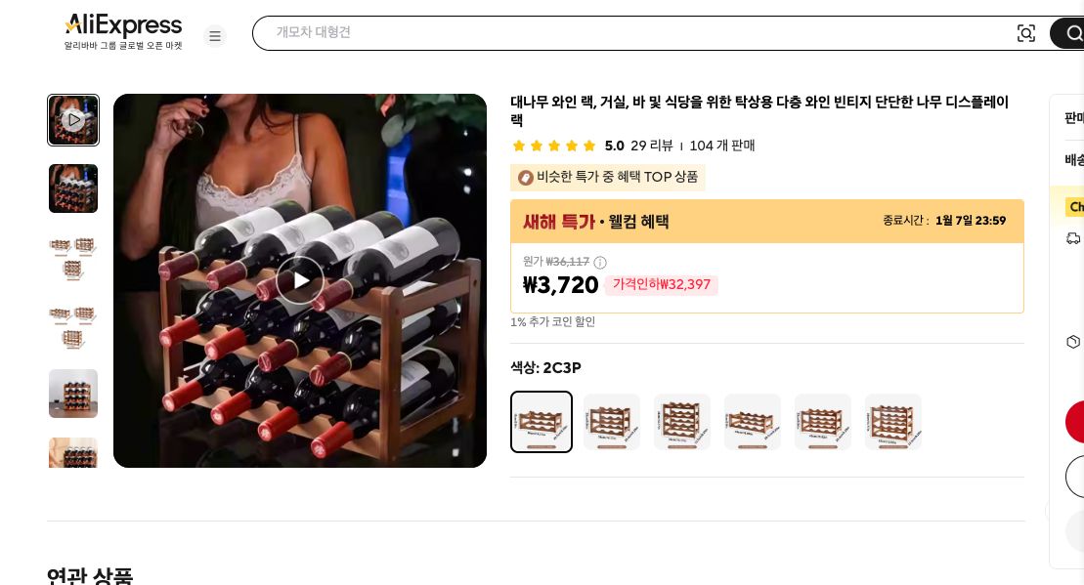Viewport: 1084px width, 585px height.
Task: Click the search input field
Action: [x=635, y=32]
